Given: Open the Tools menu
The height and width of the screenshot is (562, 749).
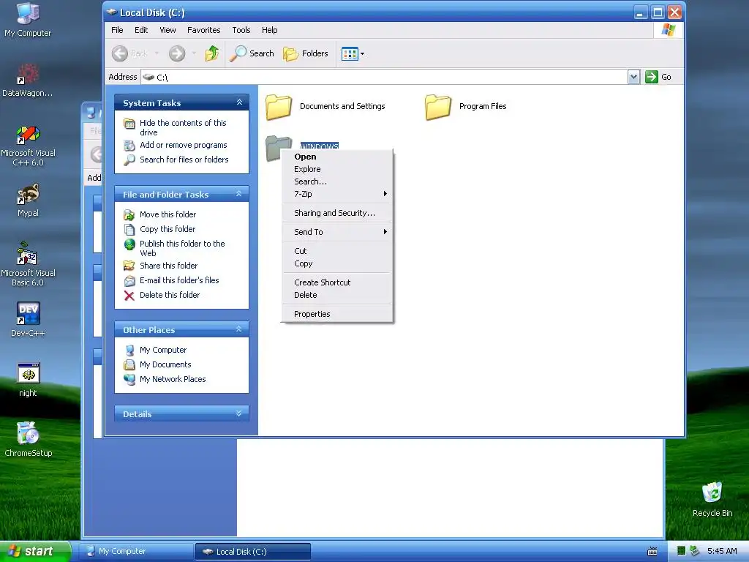Looking at the screenshot, I should coord(241,30).
